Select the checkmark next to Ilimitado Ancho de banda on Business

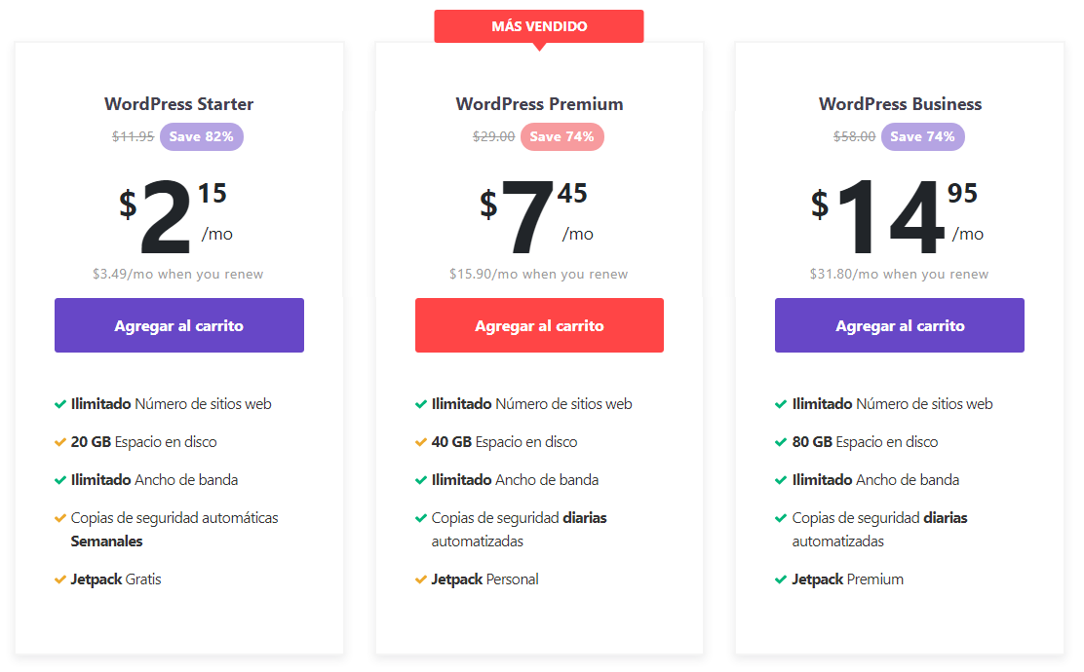tap(780, 479)
